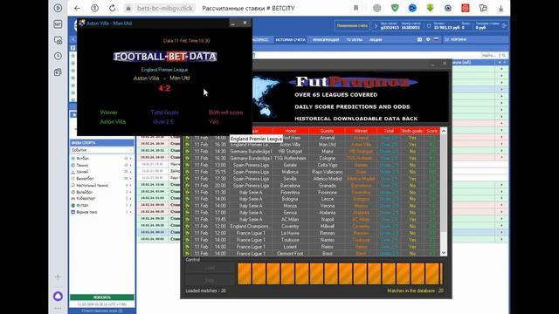The image size is (559, 314).
Task: Expand the Хоккей sport arrow
Action: coord(130,172)
